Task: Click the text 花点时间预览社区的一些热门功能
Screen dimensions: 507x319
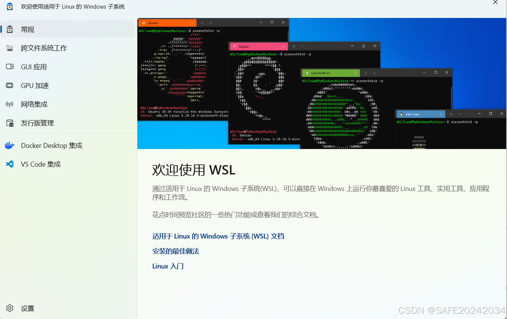Action: pos(236,215)
